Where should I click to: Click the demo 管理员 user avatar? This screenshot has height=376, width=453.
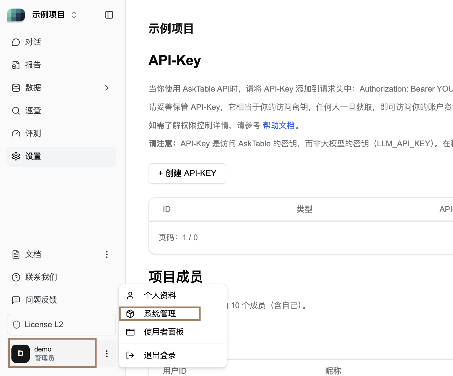tap(21, 354)
